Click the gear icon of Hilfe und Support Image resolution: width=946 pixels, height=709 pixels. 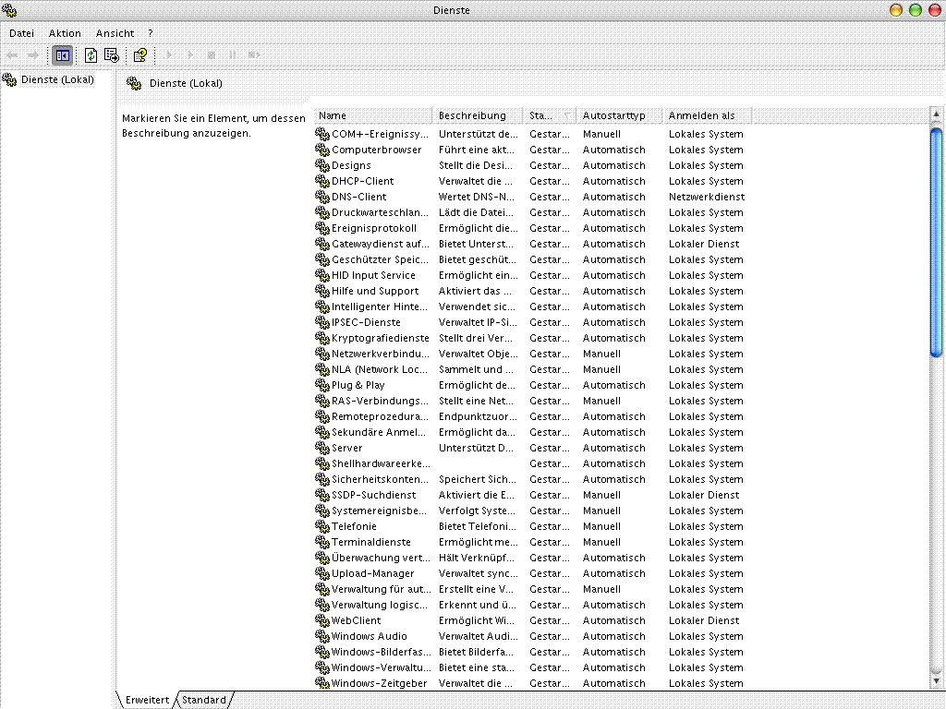click(x=322, y=291)
